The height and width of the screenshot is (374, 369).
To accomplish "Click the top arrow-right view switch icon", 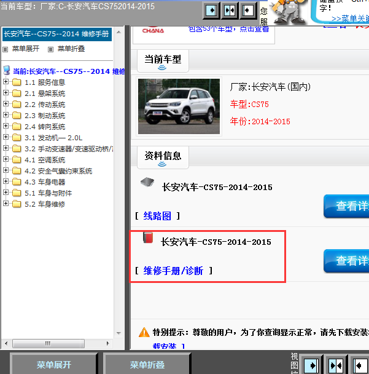I will 211,10.
